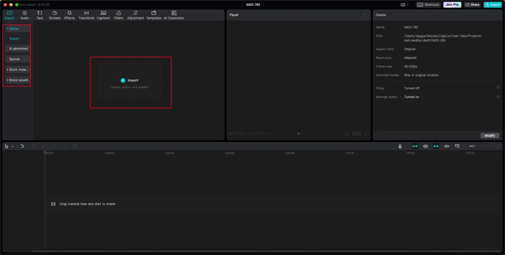Image resolution: width=505 pixels, height=255 pixels.
Task: Open the Filters panel
Action: [x=118, y=15]
